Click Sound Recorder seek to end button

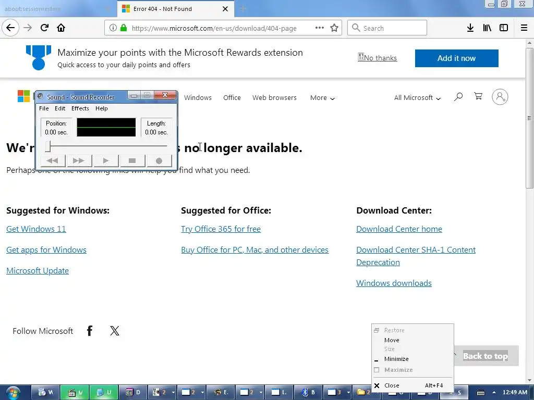click(79, 160)
